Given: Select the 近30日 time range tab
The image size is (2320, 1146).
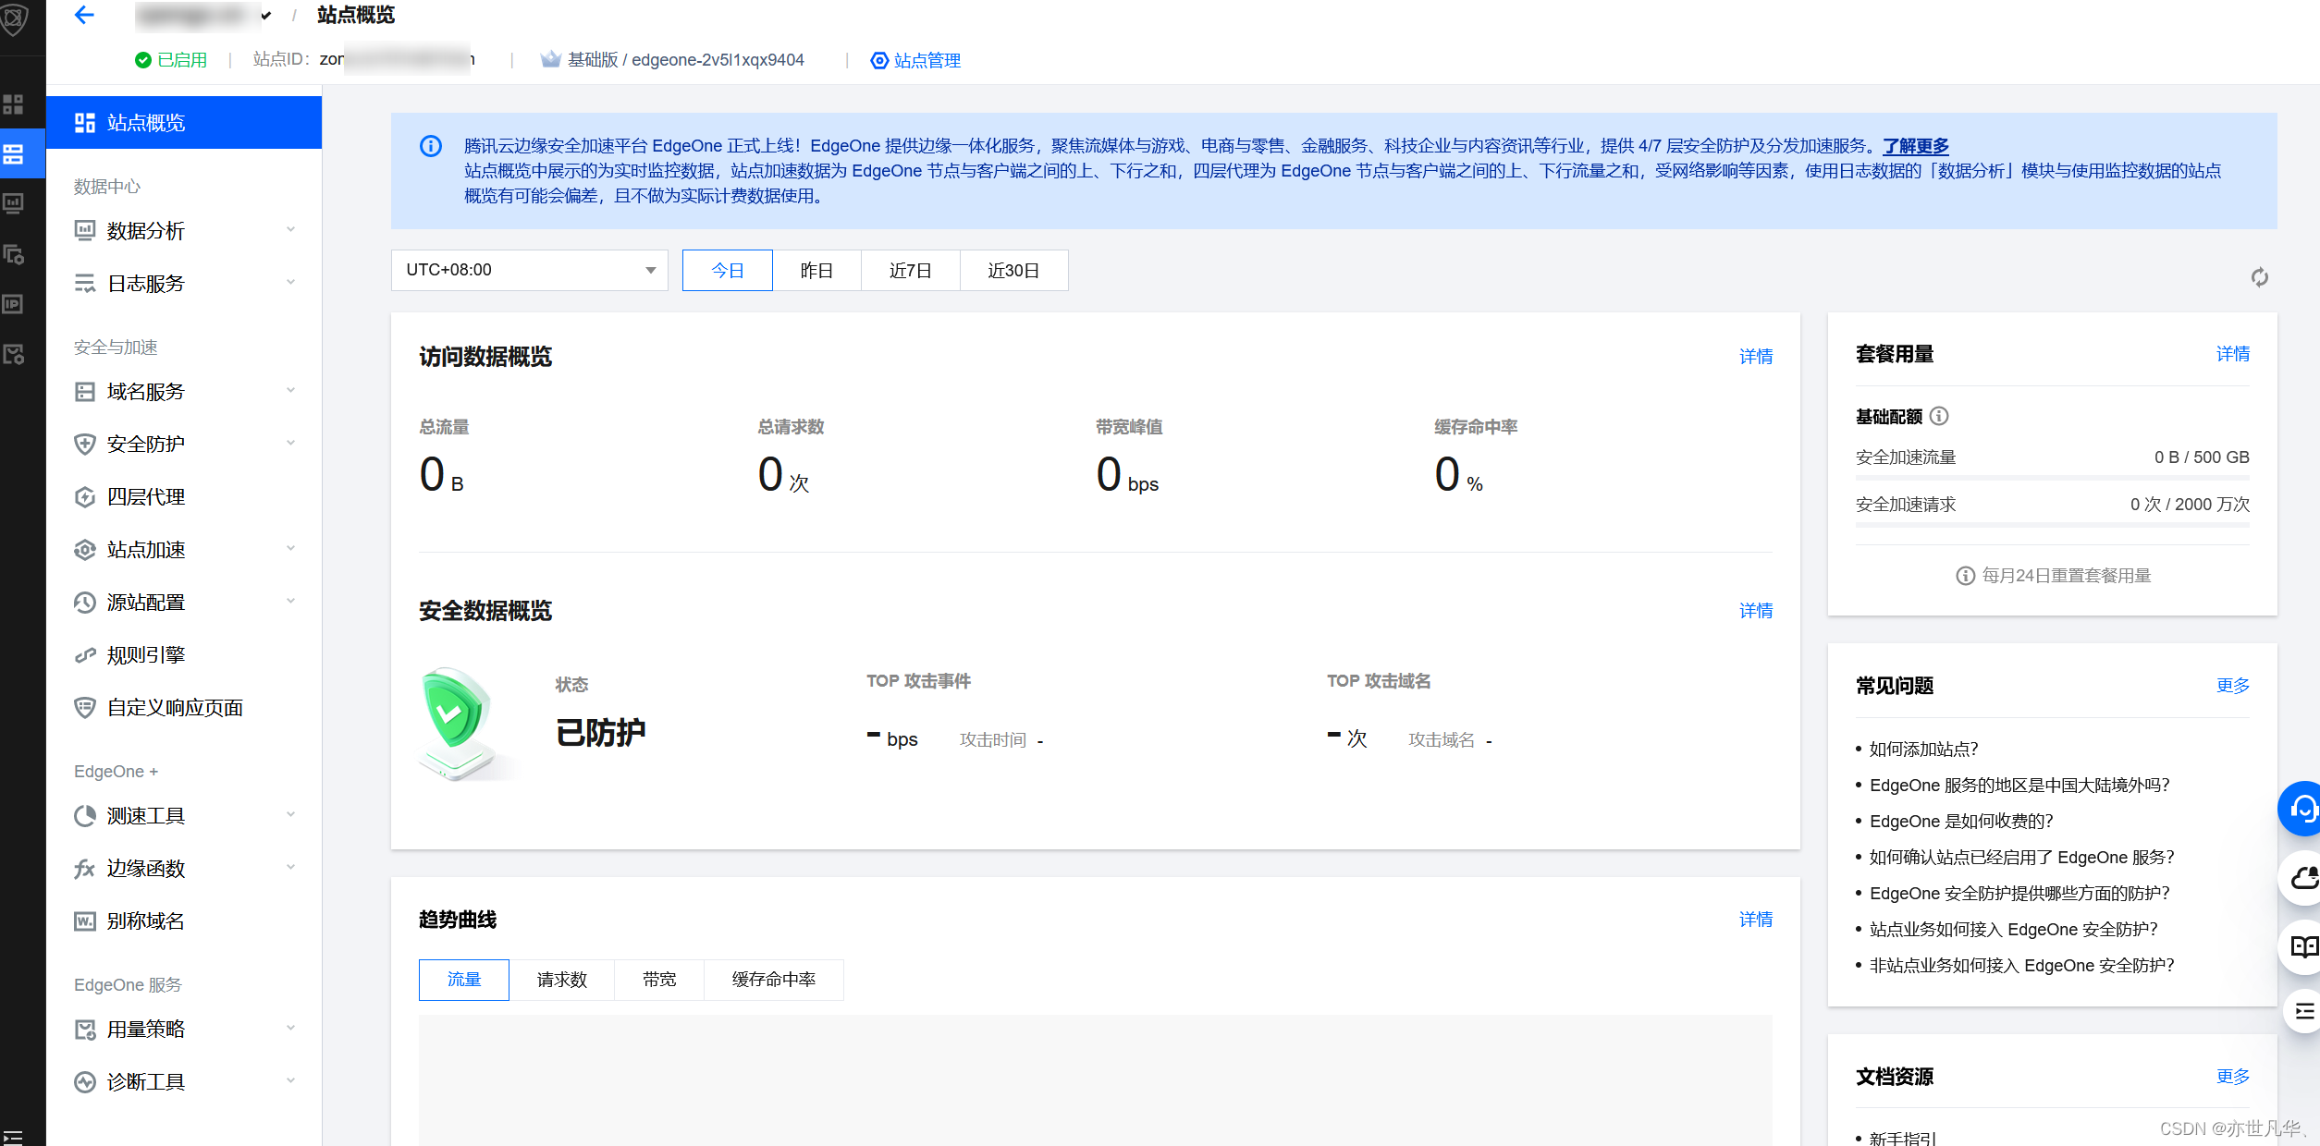Looking at the screenshot, I should click(1013, 270).
